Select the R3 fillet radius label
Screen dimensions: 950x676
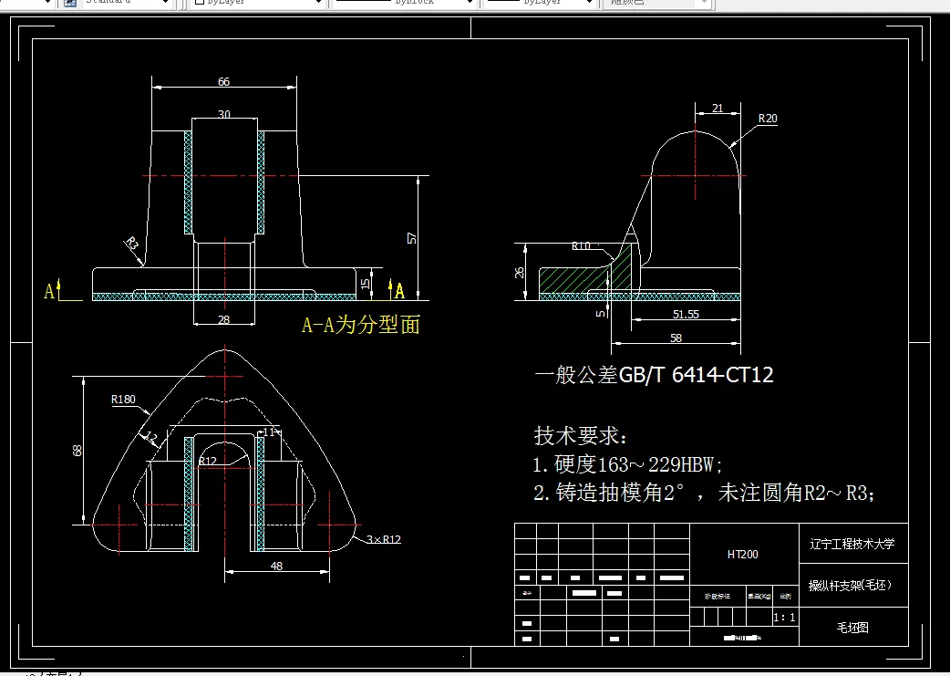pos(132,244)
